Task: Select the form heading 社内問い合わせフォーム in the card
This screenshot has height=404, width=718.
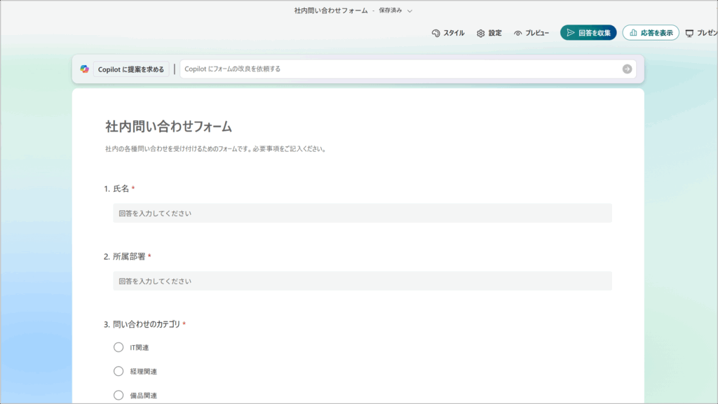Action: point(168,127)
